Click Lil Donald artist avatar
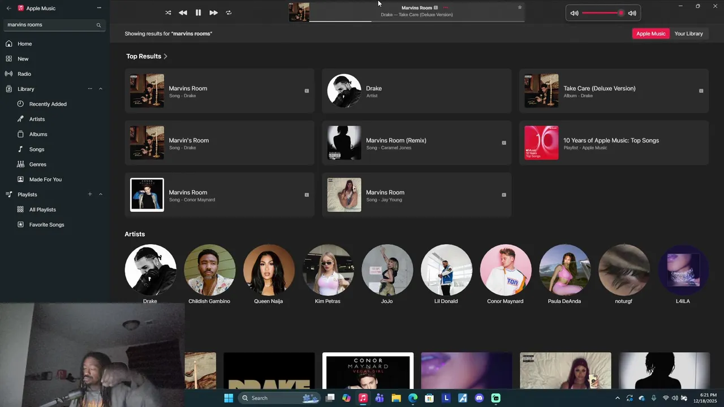 (x=446, y=270)
